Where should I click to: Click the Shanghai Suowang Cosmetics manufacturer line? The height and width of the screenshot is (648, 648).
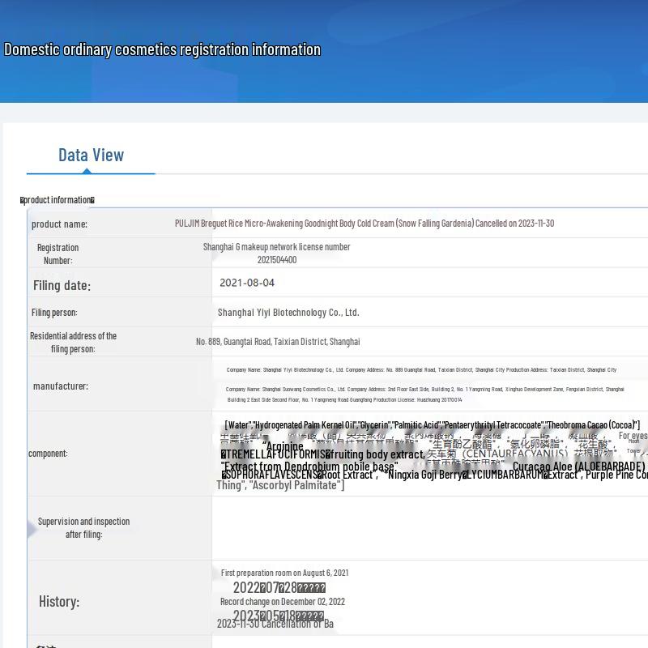click(424, 390)
